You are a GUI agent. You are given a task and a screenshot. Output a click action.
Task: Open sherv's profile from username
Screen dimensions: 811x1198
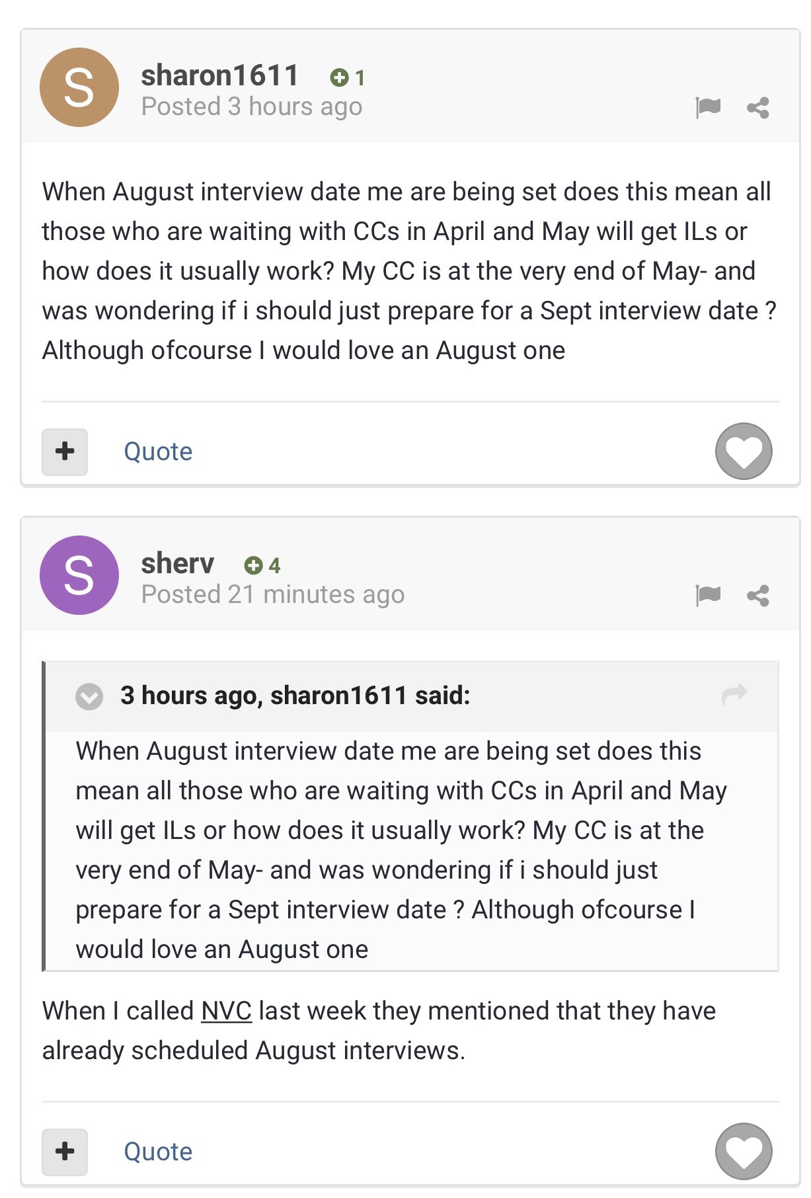[x=177, y=563]
